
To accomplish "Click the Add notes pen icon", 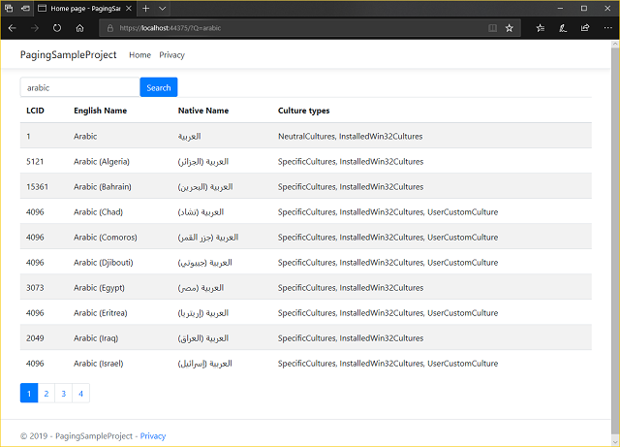I will [562, 28].
